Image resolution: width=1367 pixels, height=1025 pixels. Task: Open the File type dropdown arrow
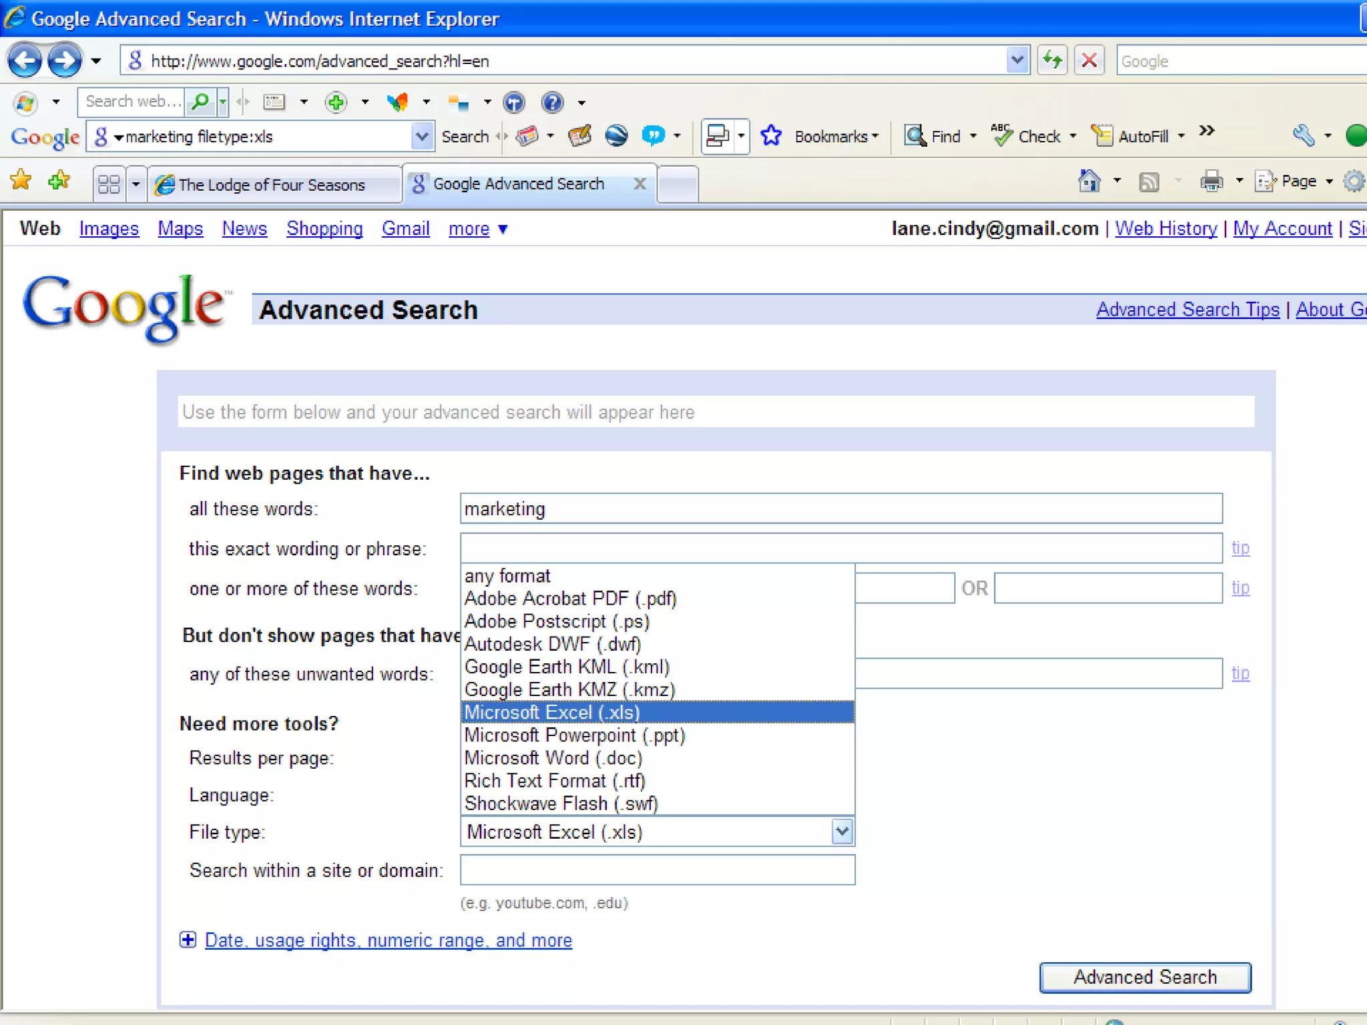pyautogui.click(x=842, y=831)
